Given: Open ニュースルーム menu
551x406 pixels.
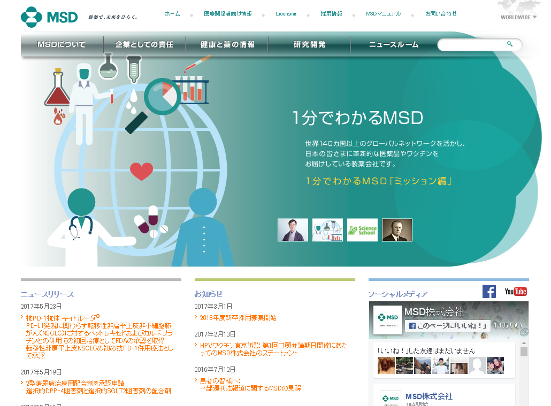Looking at the screenshot, I should point(394,44).
